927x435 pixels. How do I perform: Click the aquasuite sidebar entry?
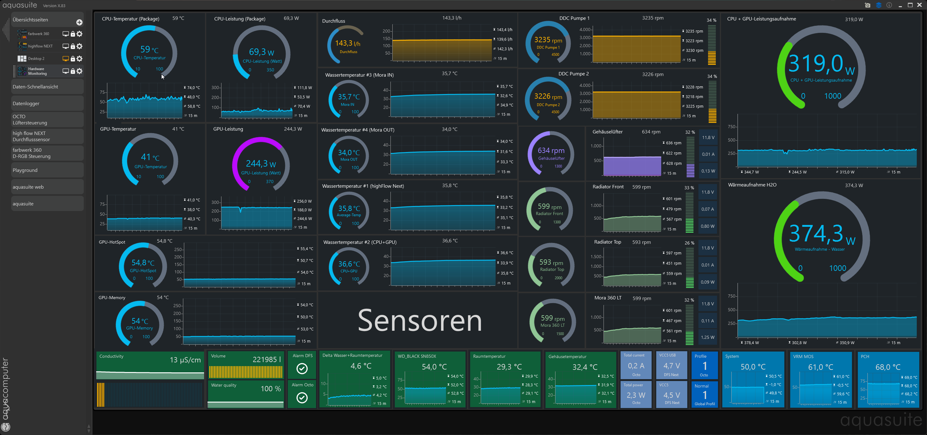(47, 204)
